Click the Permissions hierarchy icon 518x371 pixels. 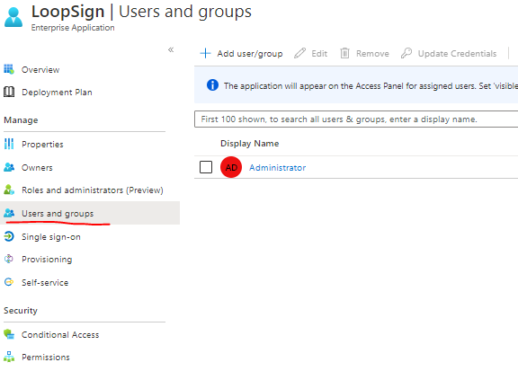click(9, 357)
